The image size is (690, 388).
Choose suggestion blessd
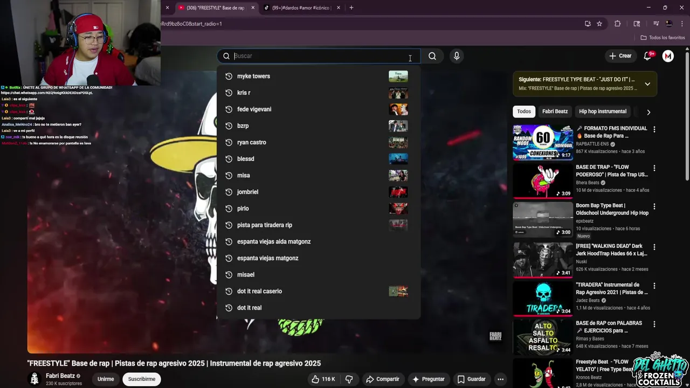tap(318, 159)
